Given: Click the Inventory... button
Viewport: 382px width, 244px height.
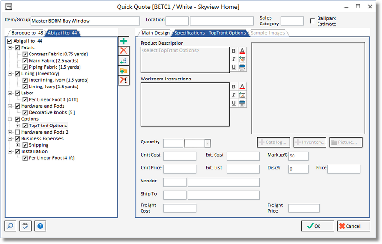Looking at the screenshot, I should click(310, 142).
